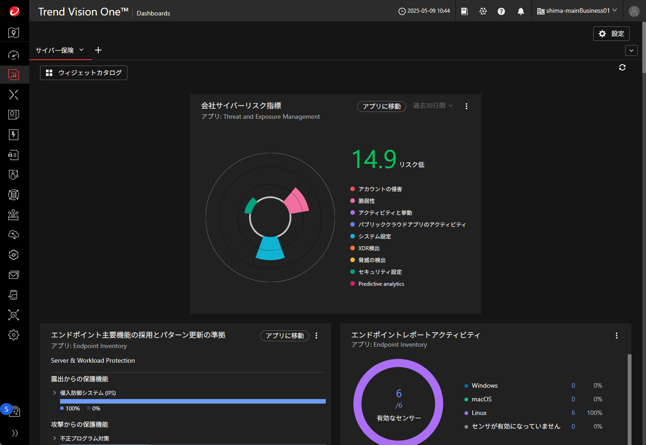Open the help question mark icon
646x445 pixels.
[x=501, y=11]
